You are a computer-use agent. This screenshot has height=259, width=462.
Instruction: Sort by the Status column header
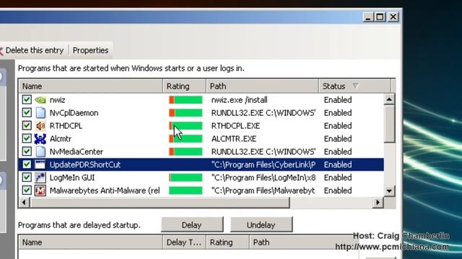pos(354,86)
